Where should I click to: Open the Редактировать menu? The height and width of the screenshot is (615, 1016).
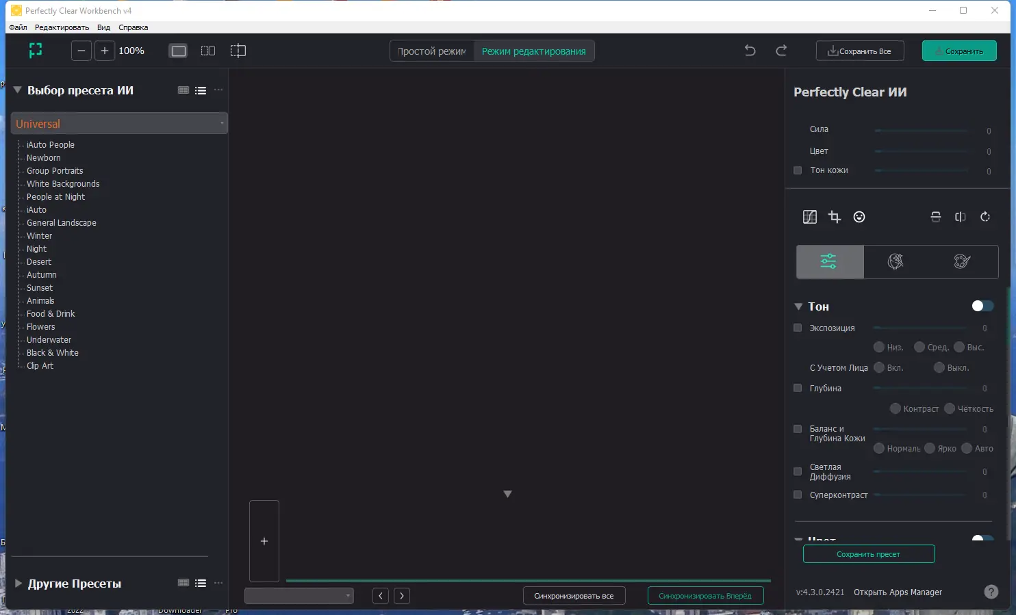62,27
